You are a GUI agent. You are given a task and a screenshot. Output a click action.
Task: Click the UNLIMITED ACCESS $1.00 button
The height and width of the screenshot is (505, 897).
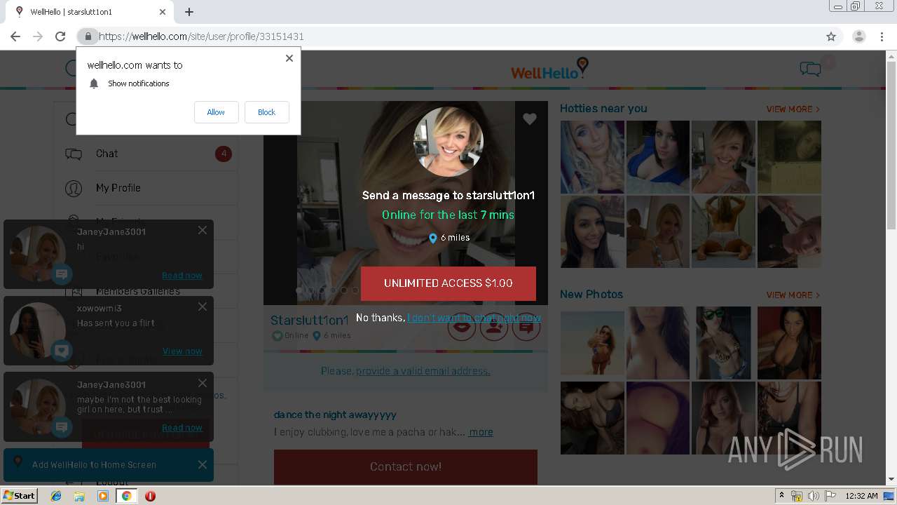pyautogui.click(x=448, y=283)
